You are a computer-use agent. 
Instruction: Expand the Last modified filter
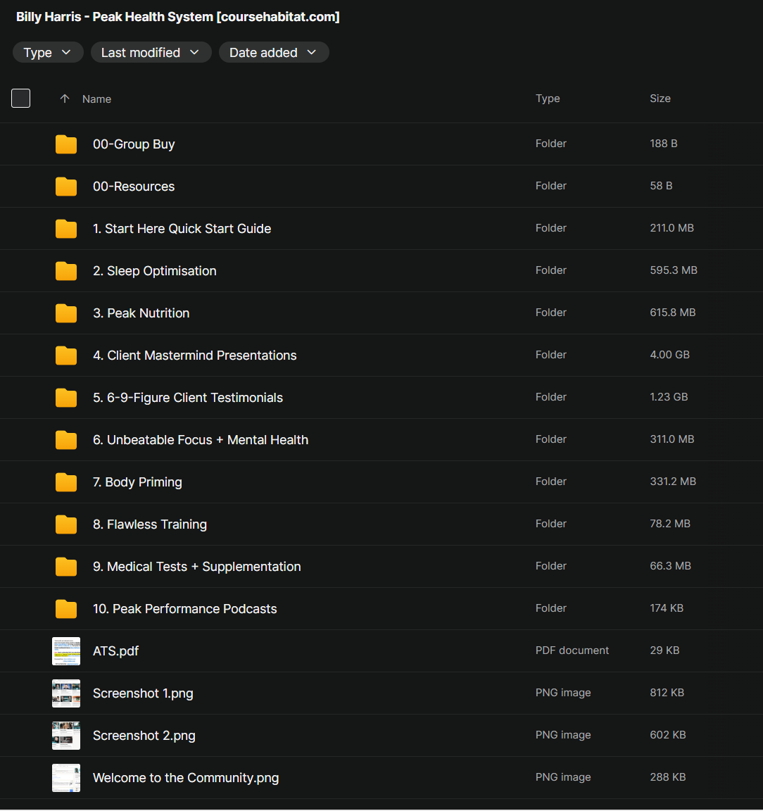coord(151,53)
